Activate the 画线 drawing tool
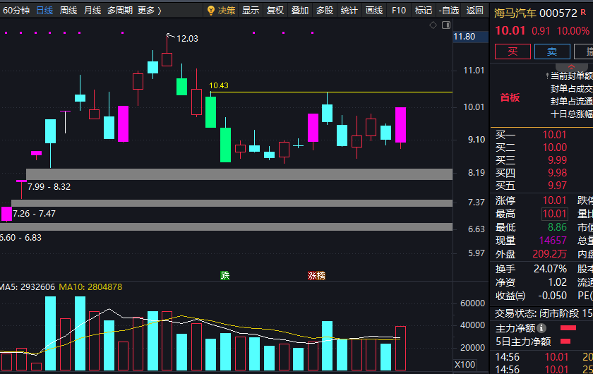 (374, 10)
